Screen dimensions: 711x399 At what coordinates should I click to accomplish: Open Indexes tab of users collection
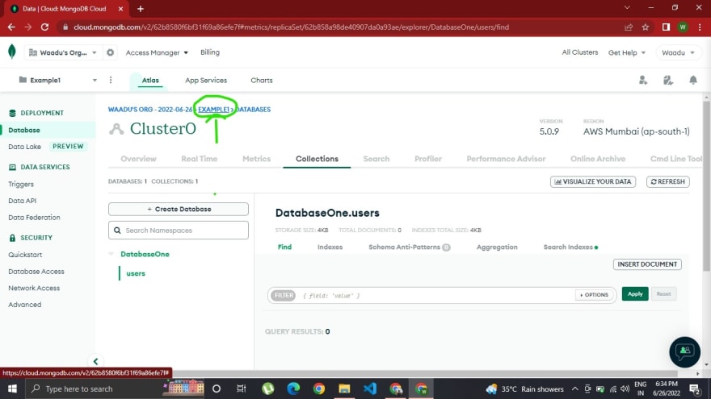pyautogui.click(x=330, y=247)
